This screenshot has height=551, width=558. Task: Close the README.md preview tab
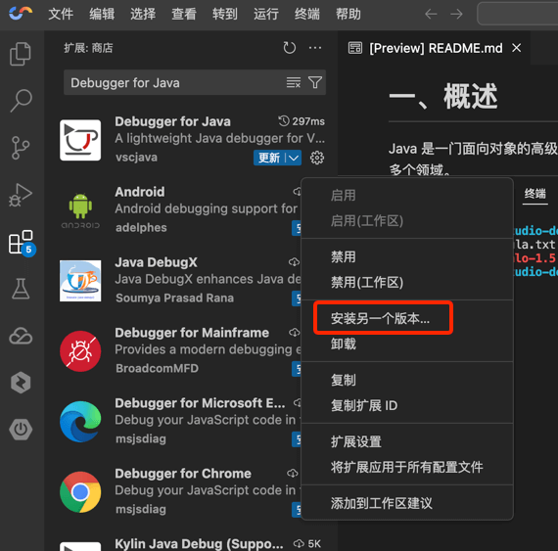tap(516, 48)
